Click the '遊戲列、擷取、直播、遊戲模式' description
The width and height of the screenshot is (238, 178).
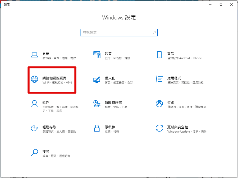[x=187, y=107]
